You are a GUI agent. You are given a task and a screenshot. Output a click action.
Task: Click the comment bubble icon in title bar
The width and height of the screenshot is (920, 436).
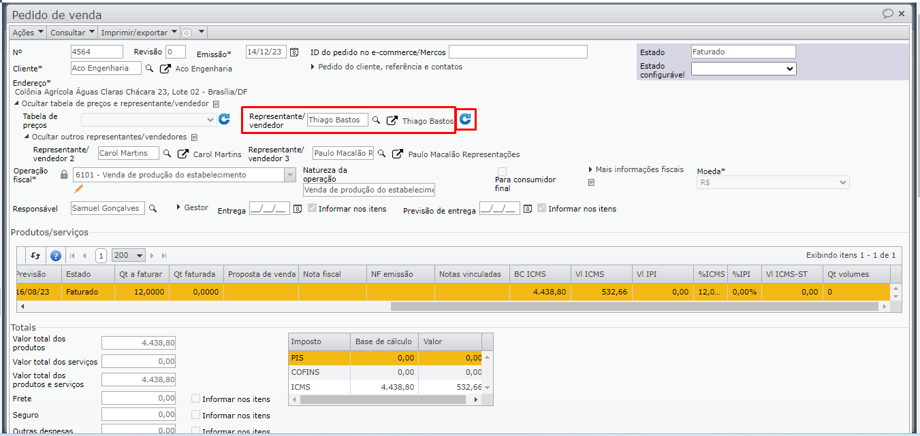887,13
